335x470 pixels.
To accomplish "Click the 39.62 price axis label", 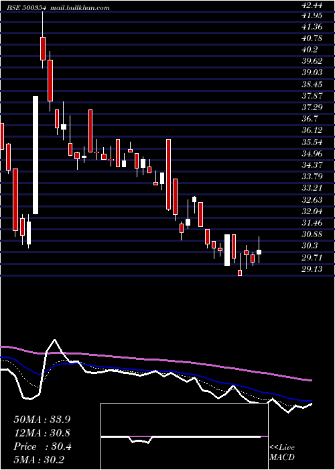I will click(312, 61).
